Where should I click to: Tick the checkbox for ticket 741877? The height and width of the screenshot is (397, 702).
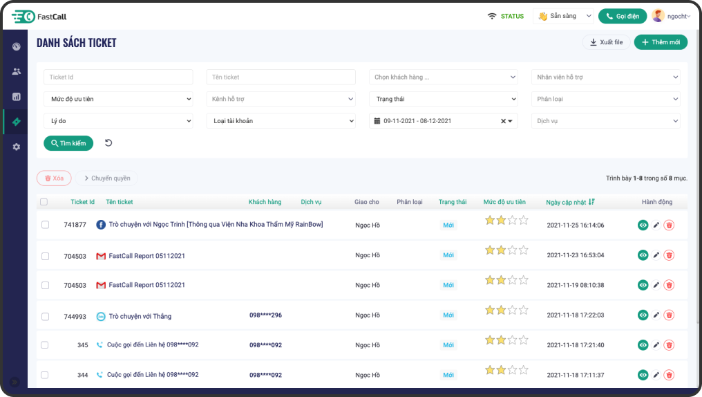(45, 225)
